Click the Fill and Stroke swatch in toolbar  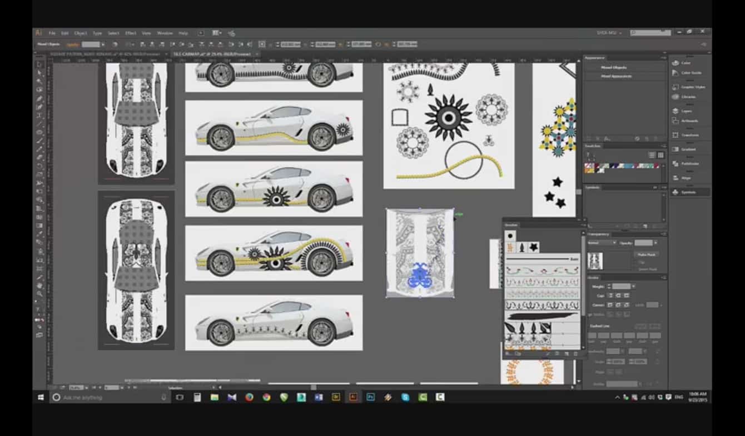point(39,309)
